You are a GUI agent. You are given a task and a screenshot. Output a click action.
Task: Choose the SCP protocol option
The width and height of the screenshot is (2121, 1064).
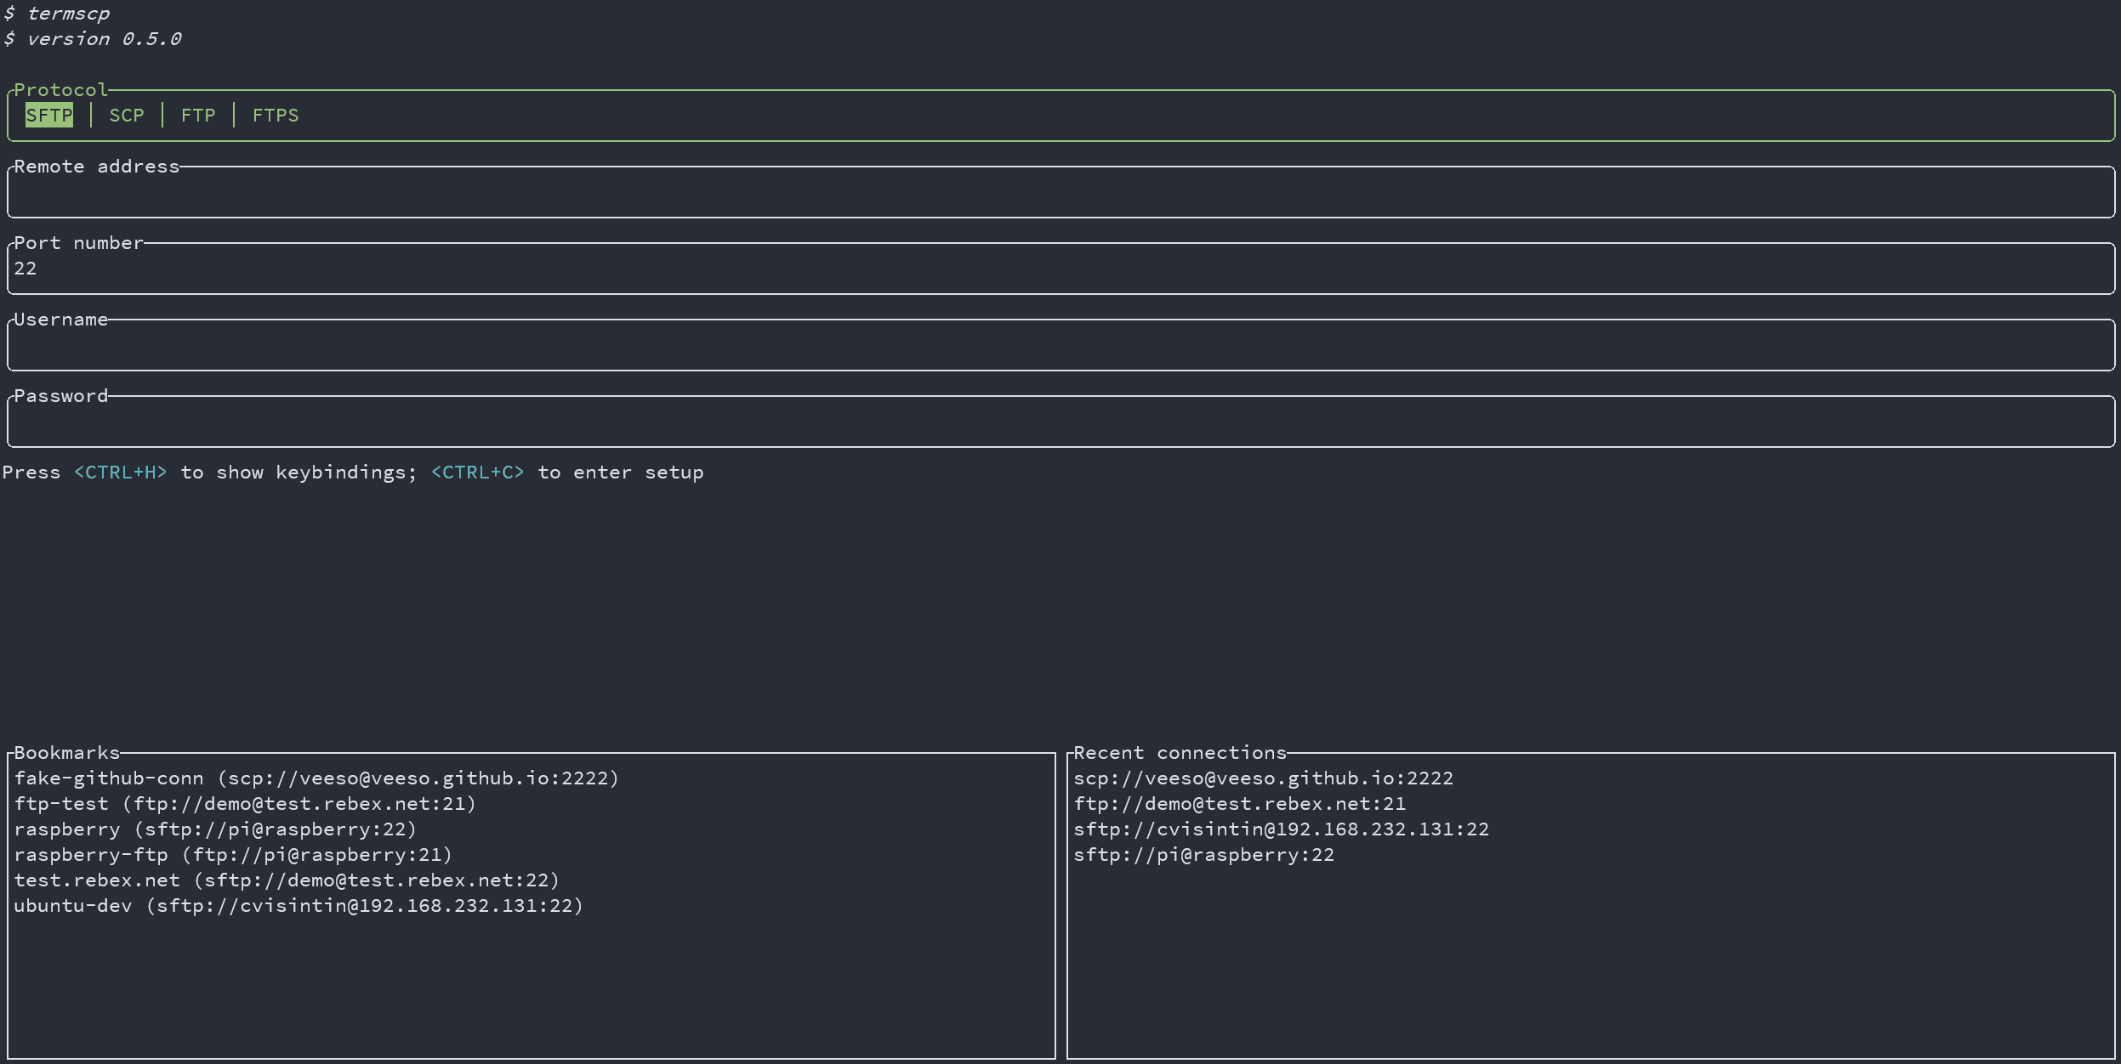[126, 116]
